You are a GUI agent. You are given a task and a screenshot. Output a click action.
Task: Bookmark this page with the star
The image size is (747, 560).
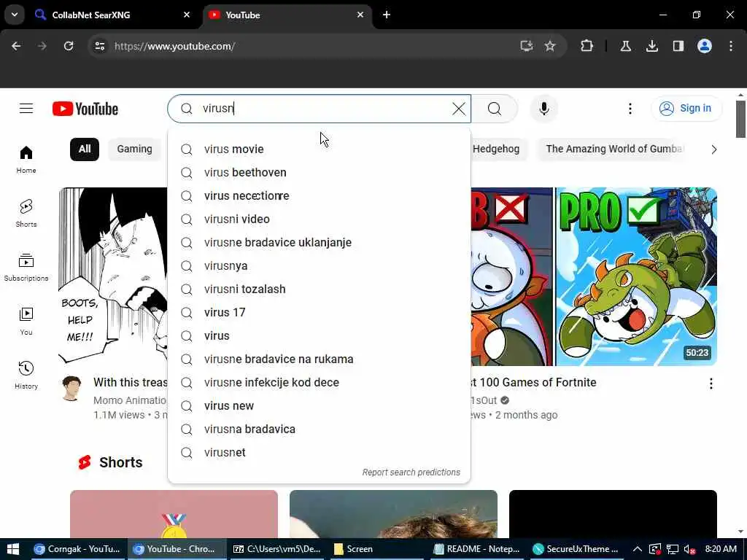point(550,46)
